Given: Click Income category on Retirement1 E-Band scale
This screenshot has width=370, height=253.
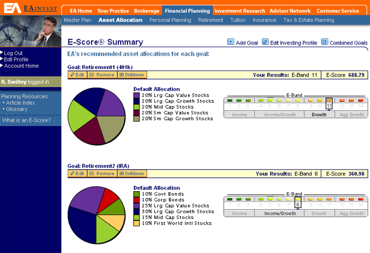Looking at the screenshot, I should pos(239,115).
